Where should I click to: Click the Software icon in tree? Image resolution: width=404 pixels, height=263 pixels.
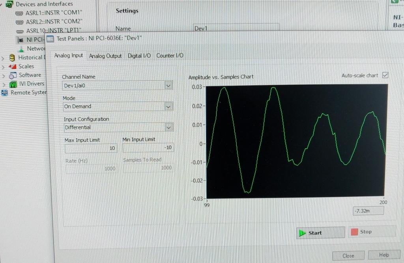click(13, 75)
